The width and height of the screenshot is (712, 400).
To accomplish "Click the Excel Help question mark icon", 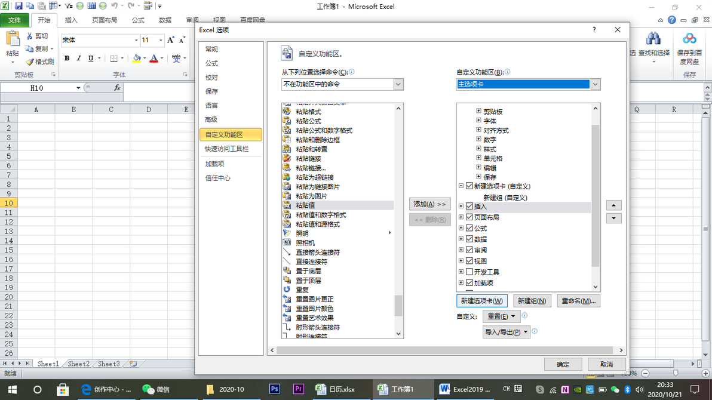I will 671,20.
